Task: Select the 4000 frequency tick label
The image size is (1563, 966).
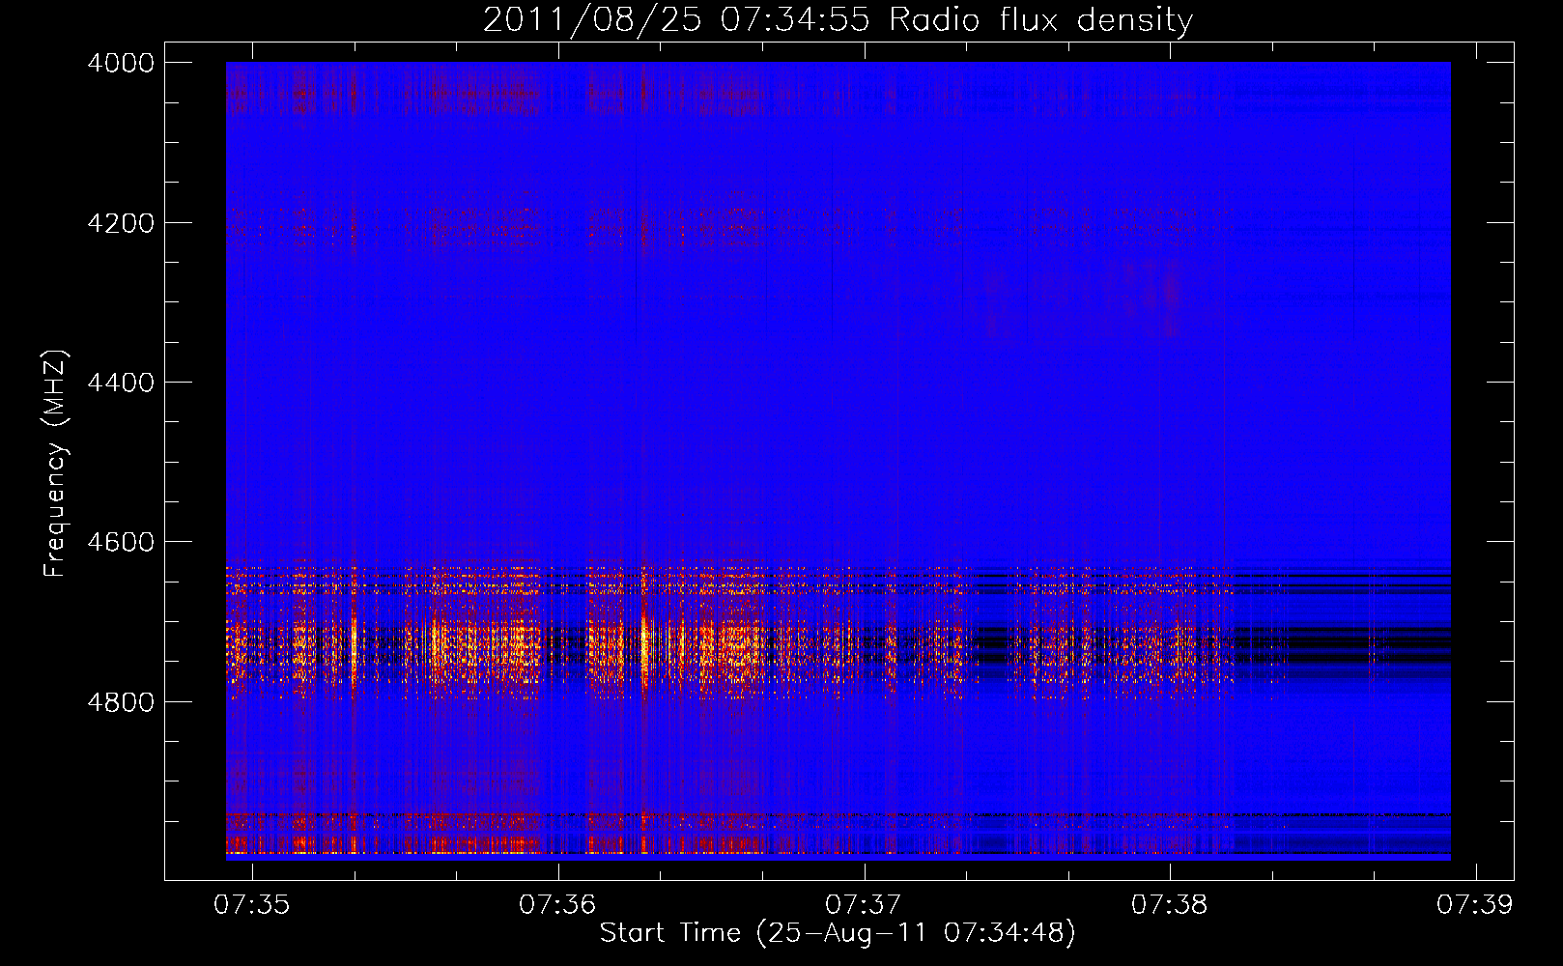Action: click(121, 63)
